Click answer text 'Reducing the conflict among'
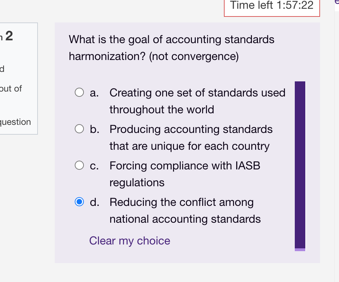This screenshot has height=282, width=339. click(x=181, y=202)
